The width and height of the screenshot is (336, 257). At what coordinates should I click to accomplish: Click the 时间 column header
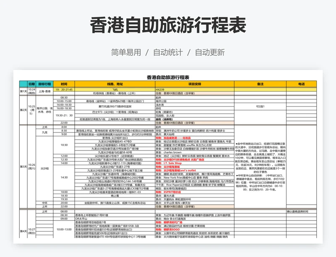coord(64,84)
